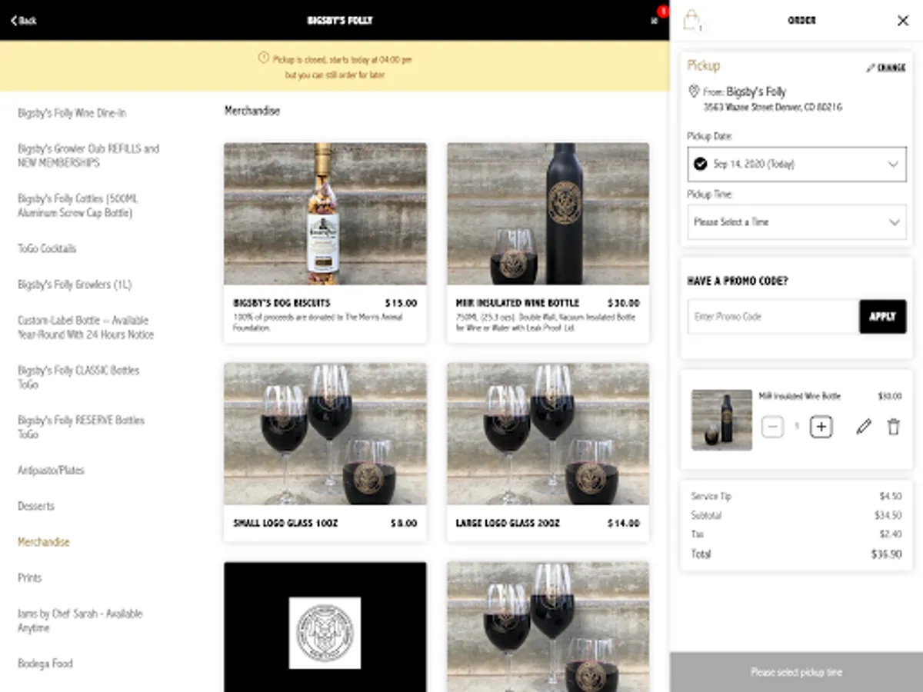Click the Please select pickup time button
This screenshot has width=923, height=692.
(x=796, y=672)
